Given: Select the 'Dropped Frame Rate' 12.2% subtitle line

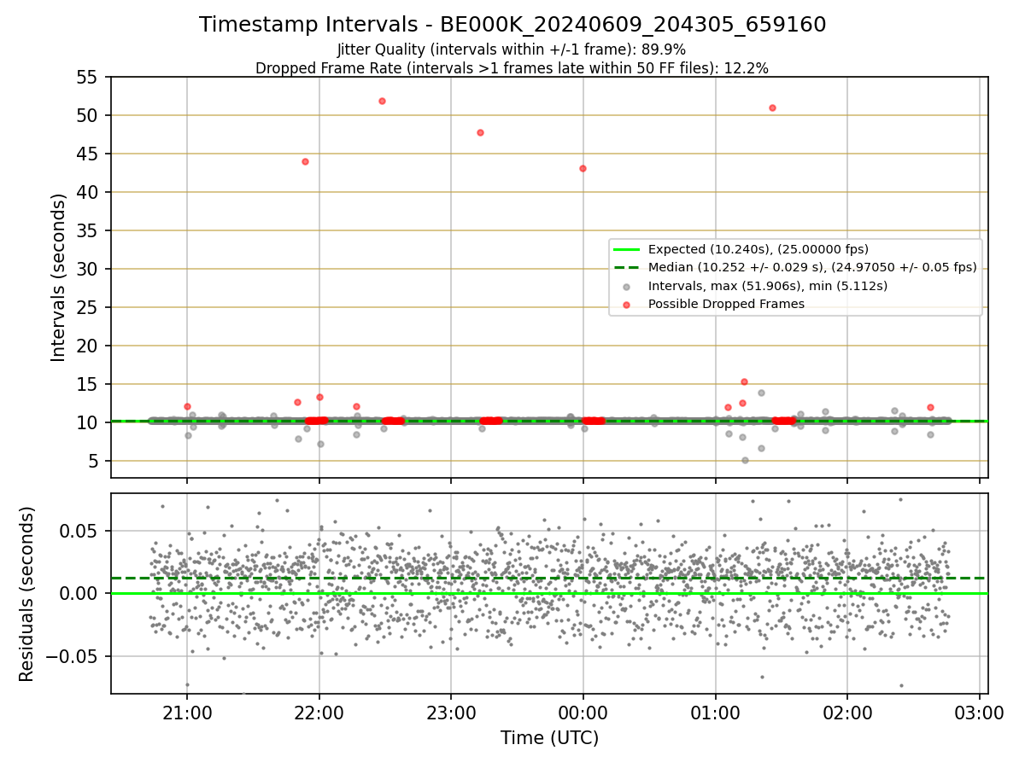Looking at the screenshot, I should [x=512, y=68].
